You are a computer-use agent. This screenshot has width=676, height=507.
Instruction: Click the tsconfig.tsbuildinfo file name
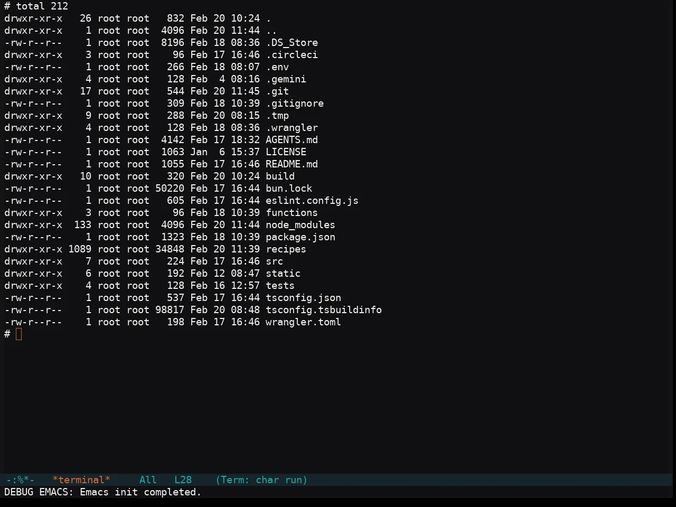[324, 310]
